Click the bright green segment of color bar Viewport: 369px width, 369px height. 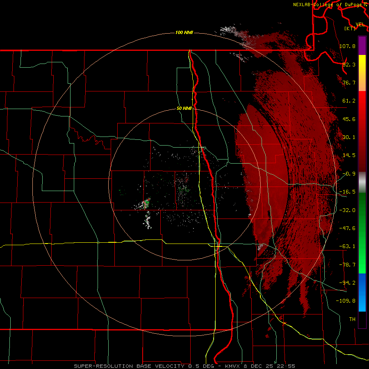point(362,233)
